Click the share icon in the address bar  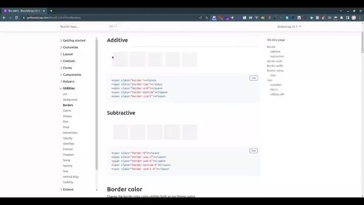tap(201, 18)
